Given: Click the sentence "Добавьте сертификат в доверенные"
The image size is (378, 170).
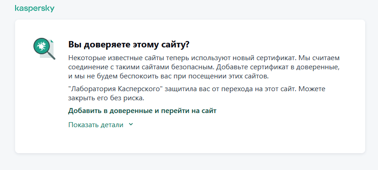Looking at the screenshot, I should coord(278,67).
